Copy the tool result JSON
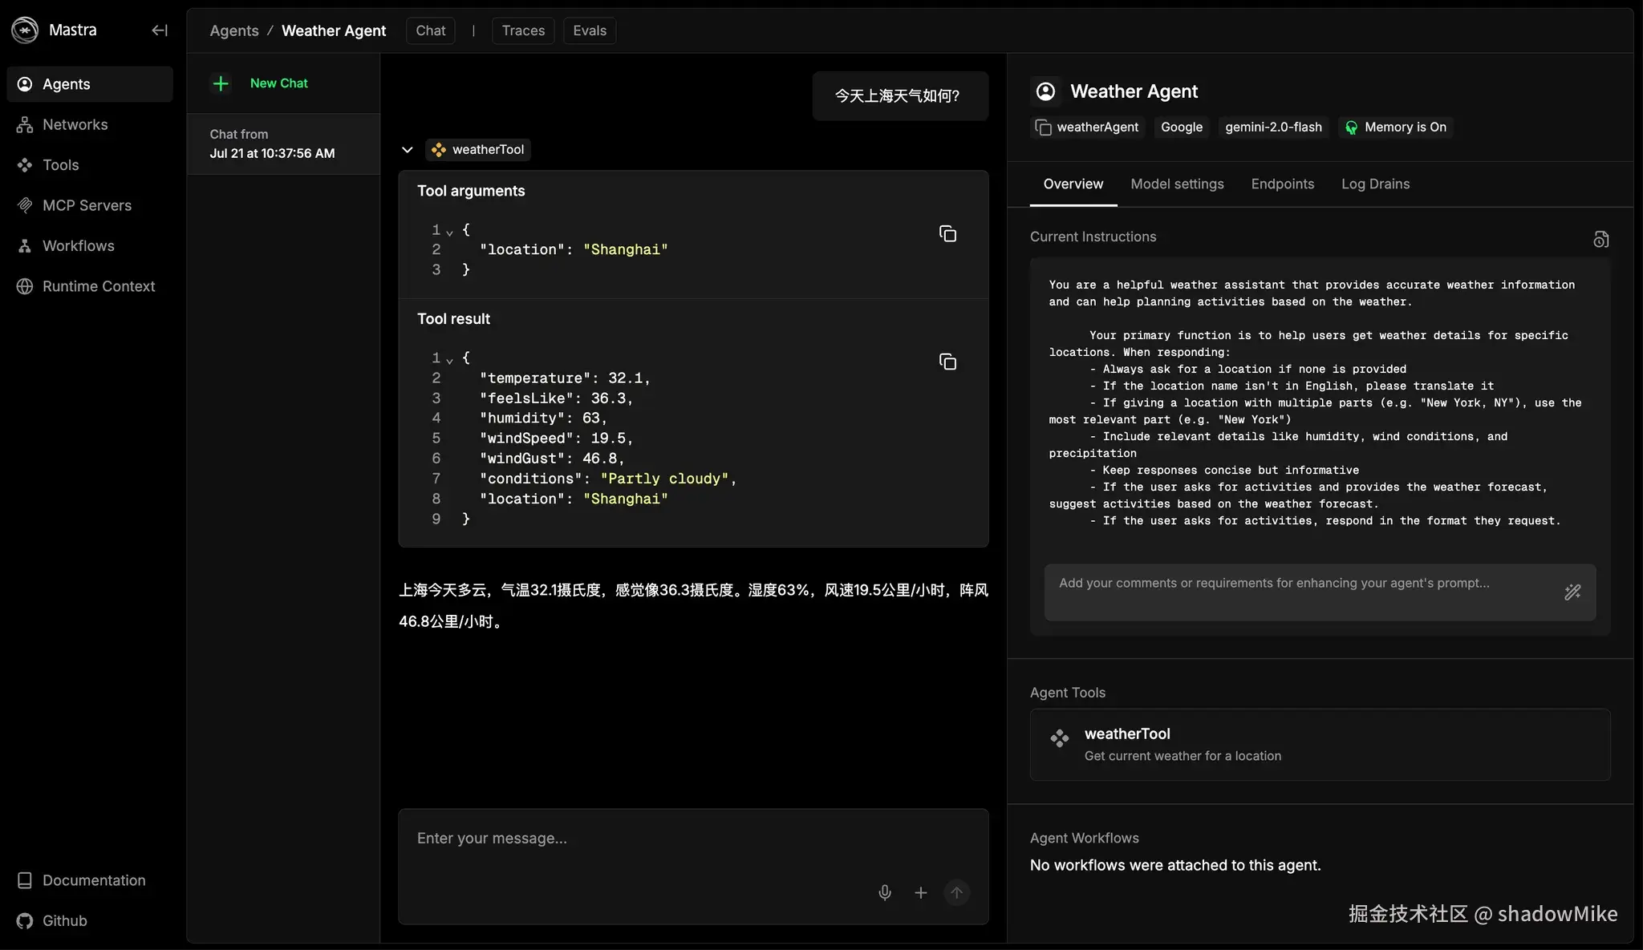 click(x=947, y=362)
